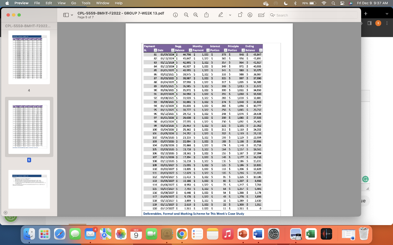The image size is (393, 245).
Task: Open the Window menu
Action: point(102,3)
